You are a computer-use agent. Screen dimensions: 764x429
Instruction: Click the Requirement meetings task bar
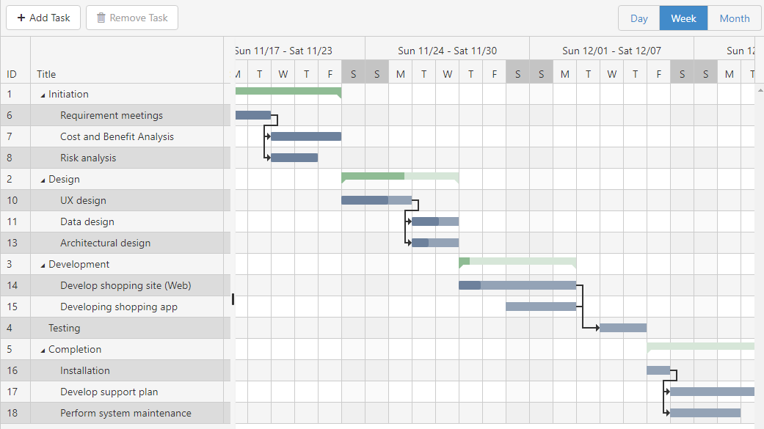(253, 115)
